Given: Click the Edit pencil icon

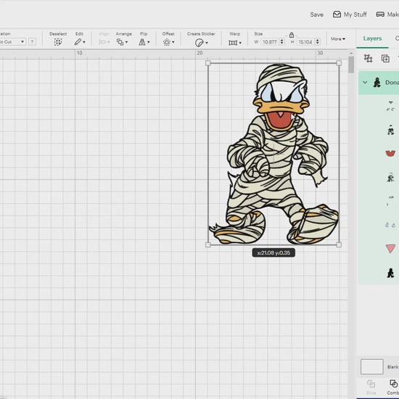Looking at the screenshot, I should click(78, 42).
